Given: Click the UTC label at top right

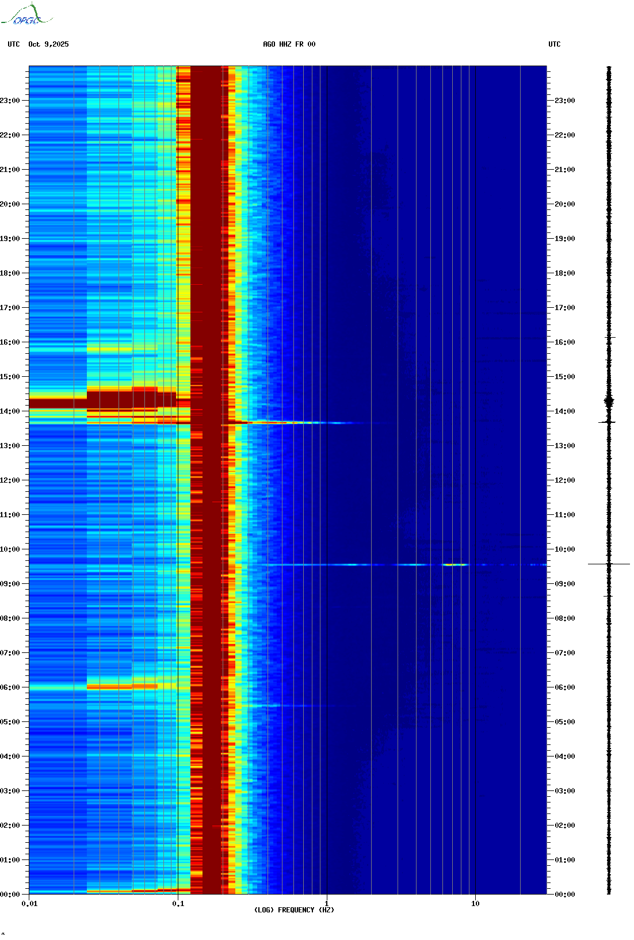Looking at the screenshot, I should pos(554,44).
